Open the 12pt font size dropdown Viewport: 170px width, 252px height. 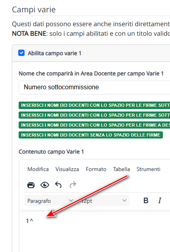click(103, 200)
